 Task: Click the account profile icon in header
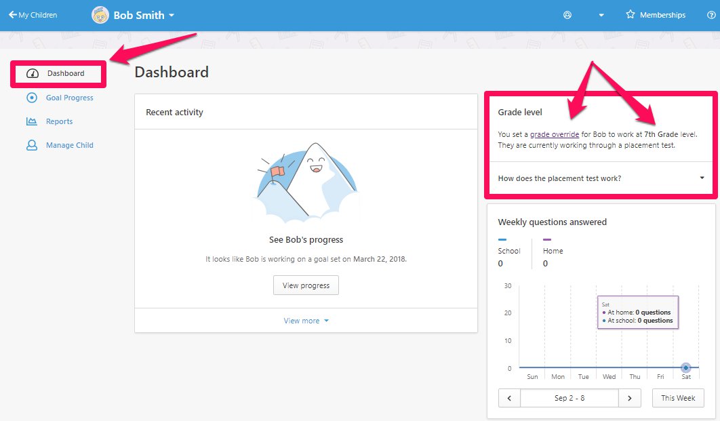pos(567,15)
